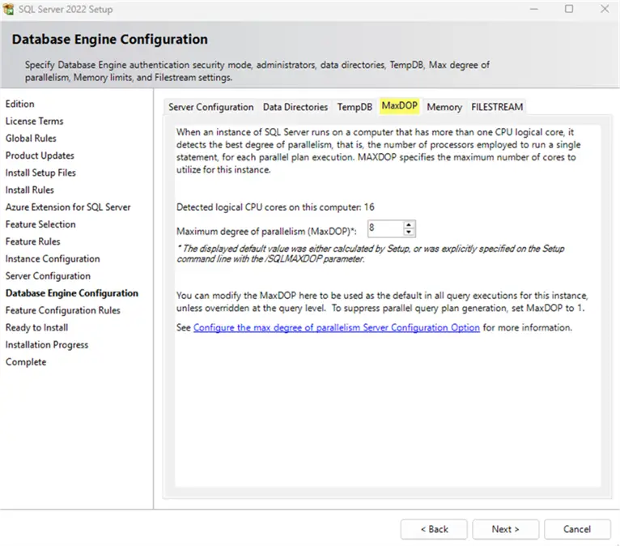Screen dimensions: 620x546
Task: Open the FILESTREAM tab
Action: click(x=497, y=107)
